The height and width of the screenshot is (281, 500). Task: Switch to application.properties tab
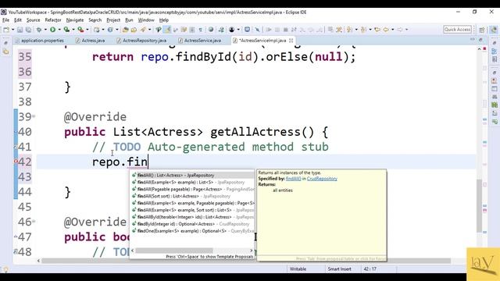pyautogui.click(x=39, y=41)
